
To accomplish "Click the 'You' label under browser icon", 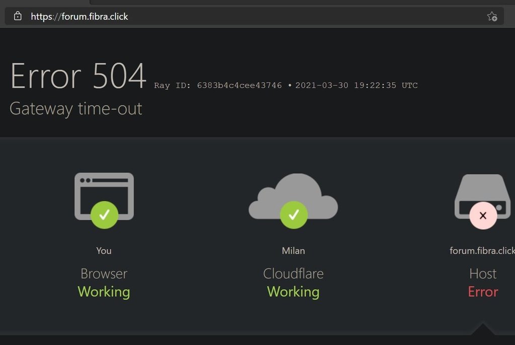I will [x=104, y=251].
